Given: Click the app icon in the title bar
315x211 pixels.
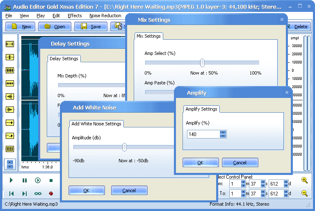Looking at the screenshot, I should point(7,7).
